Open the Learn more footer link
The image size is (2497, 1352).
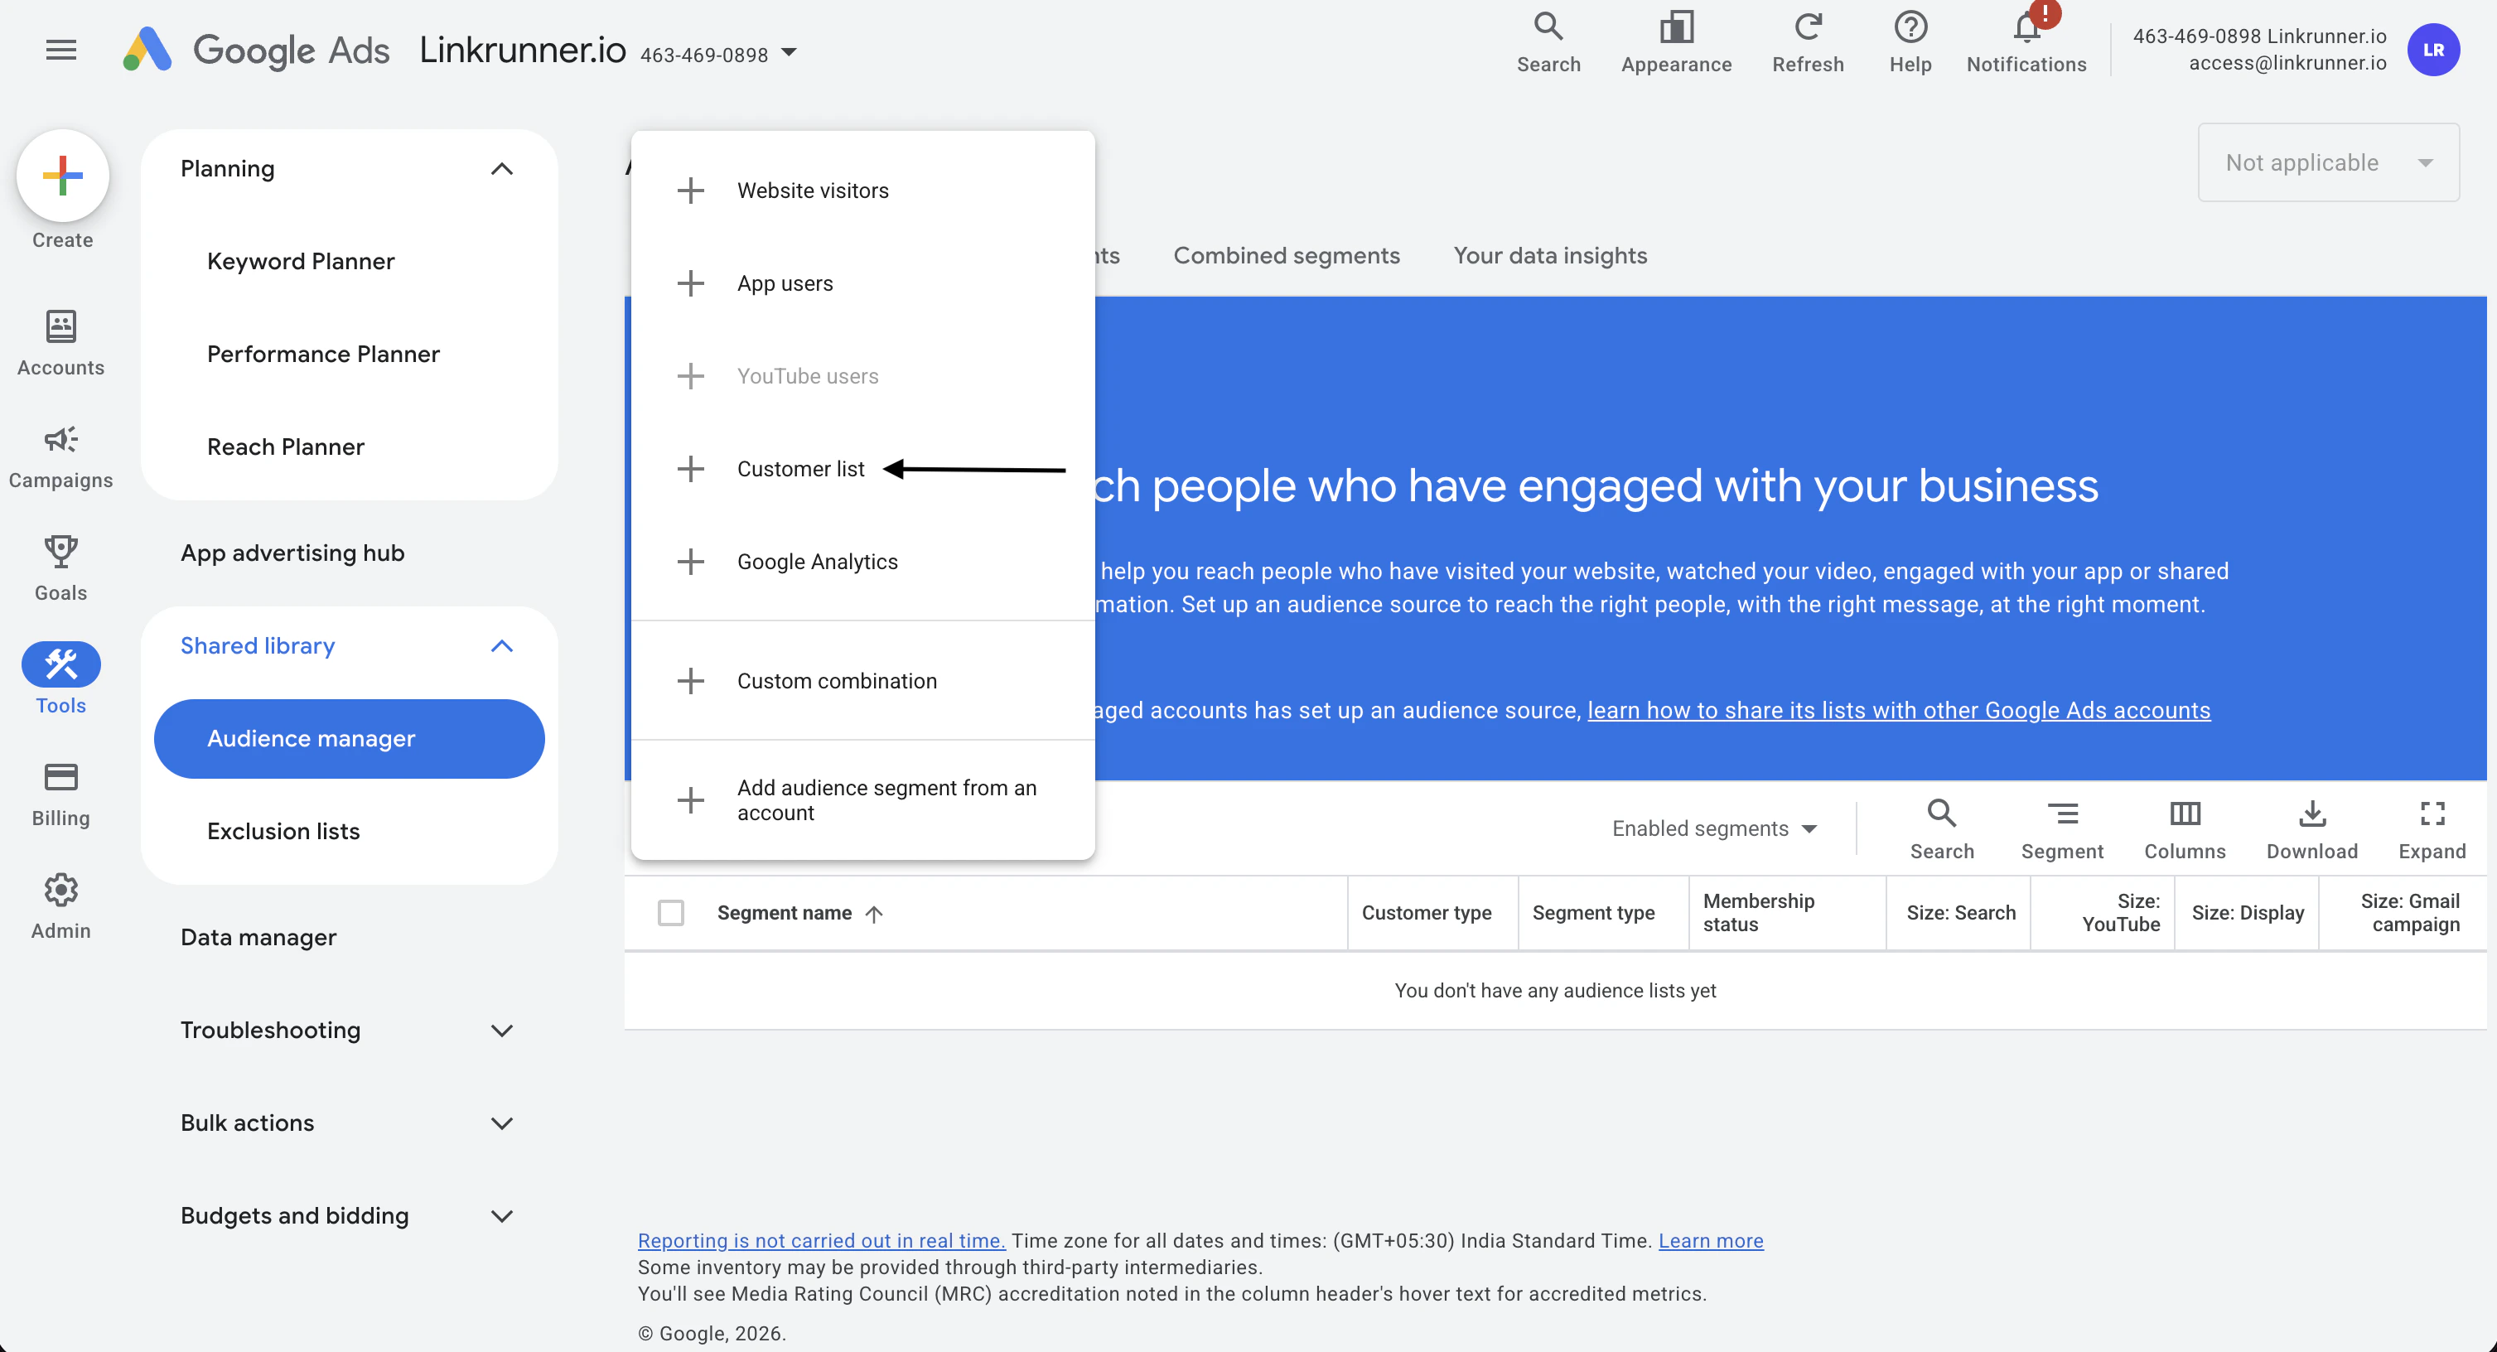[x=1710, y=1240]
